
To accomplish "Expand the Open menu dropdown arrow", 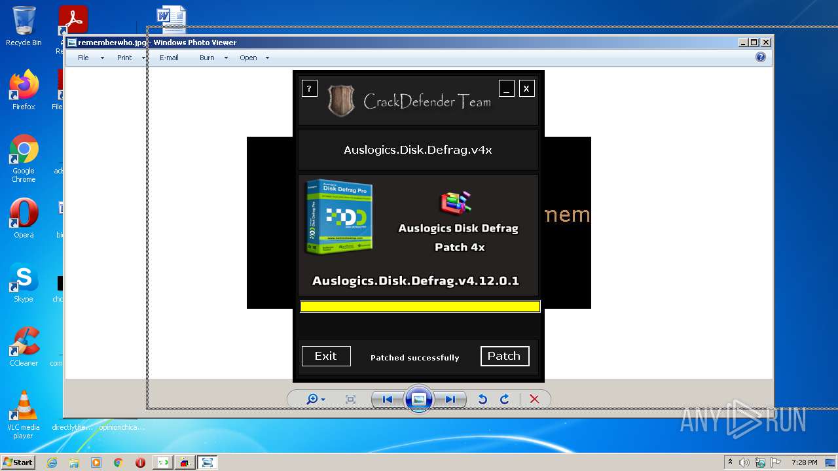I will pos(267,58).
